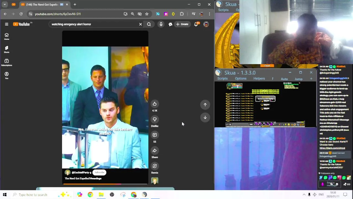Open the blerp.com link in chat
Viewport: 353px width, 199px height.
[332, 148]
